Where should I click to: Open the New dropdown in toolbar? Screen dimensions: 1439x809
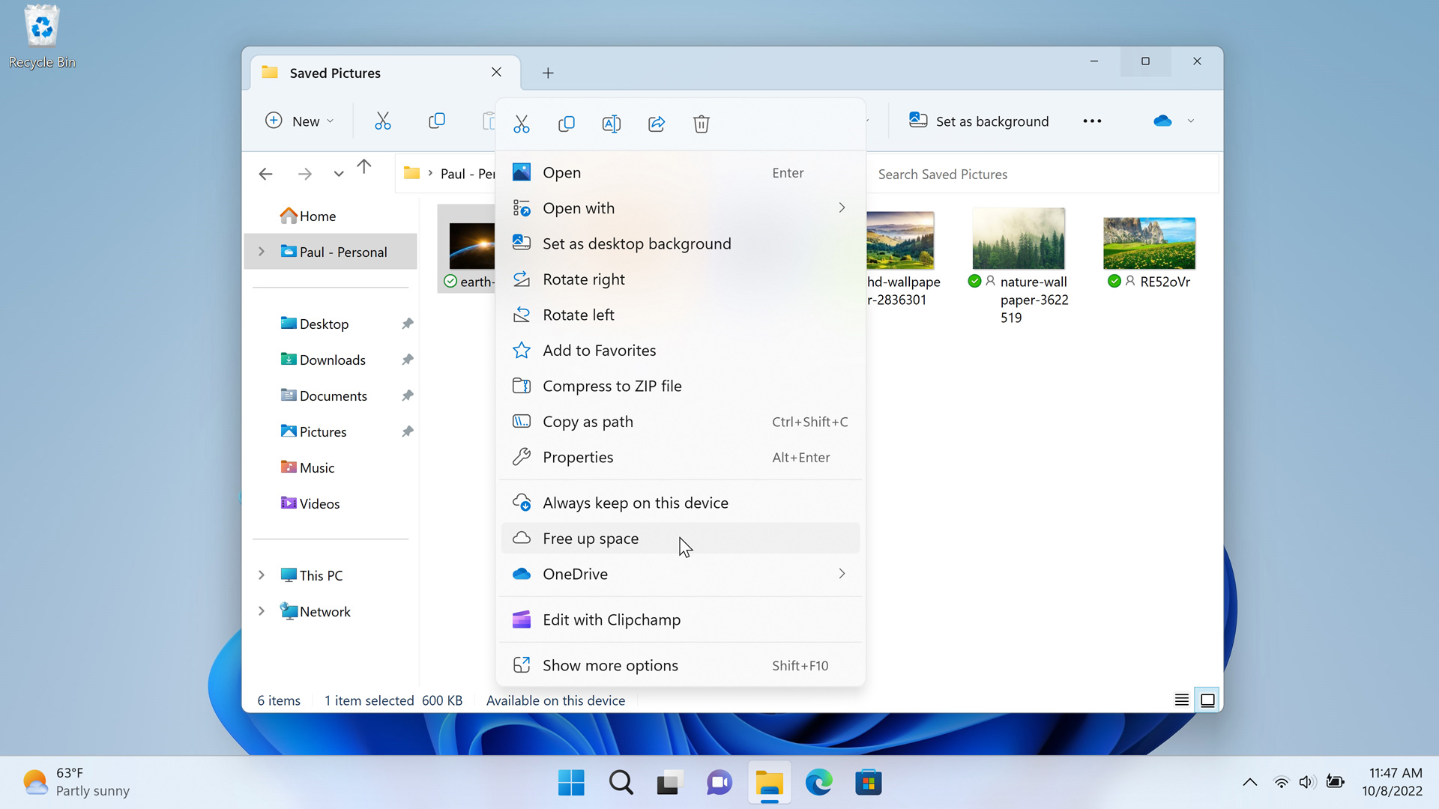tap(300, 121)
